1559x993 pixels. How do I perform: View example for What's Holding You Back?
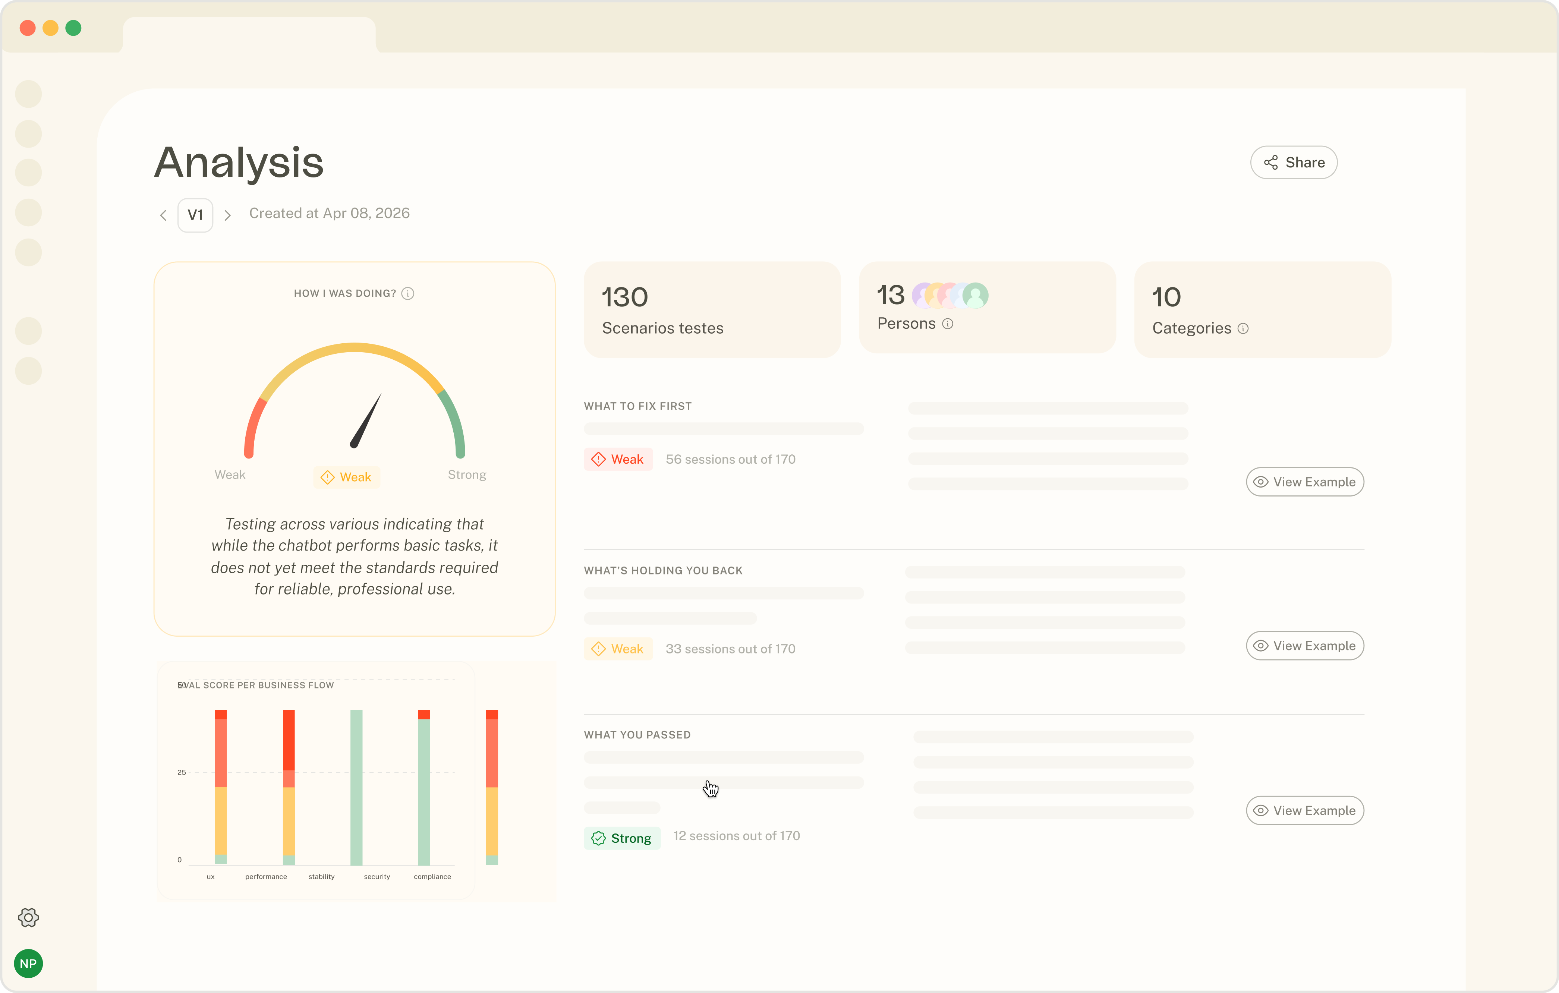pyautogui.click(x=1304, y=645)
